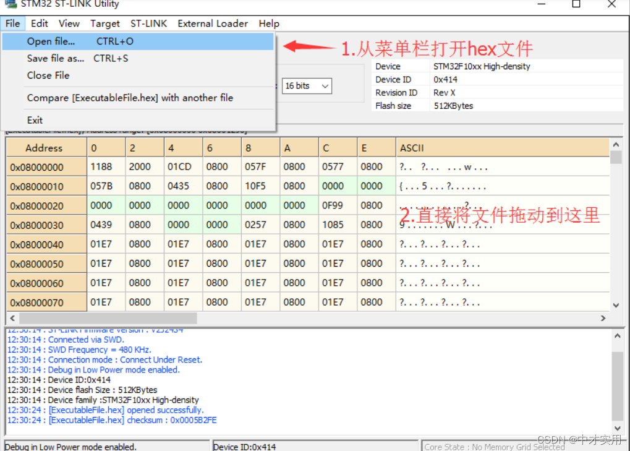Click log line ExecutableFile.hex opened successfully
Screen dimensions: 630x451
point(106,410)
